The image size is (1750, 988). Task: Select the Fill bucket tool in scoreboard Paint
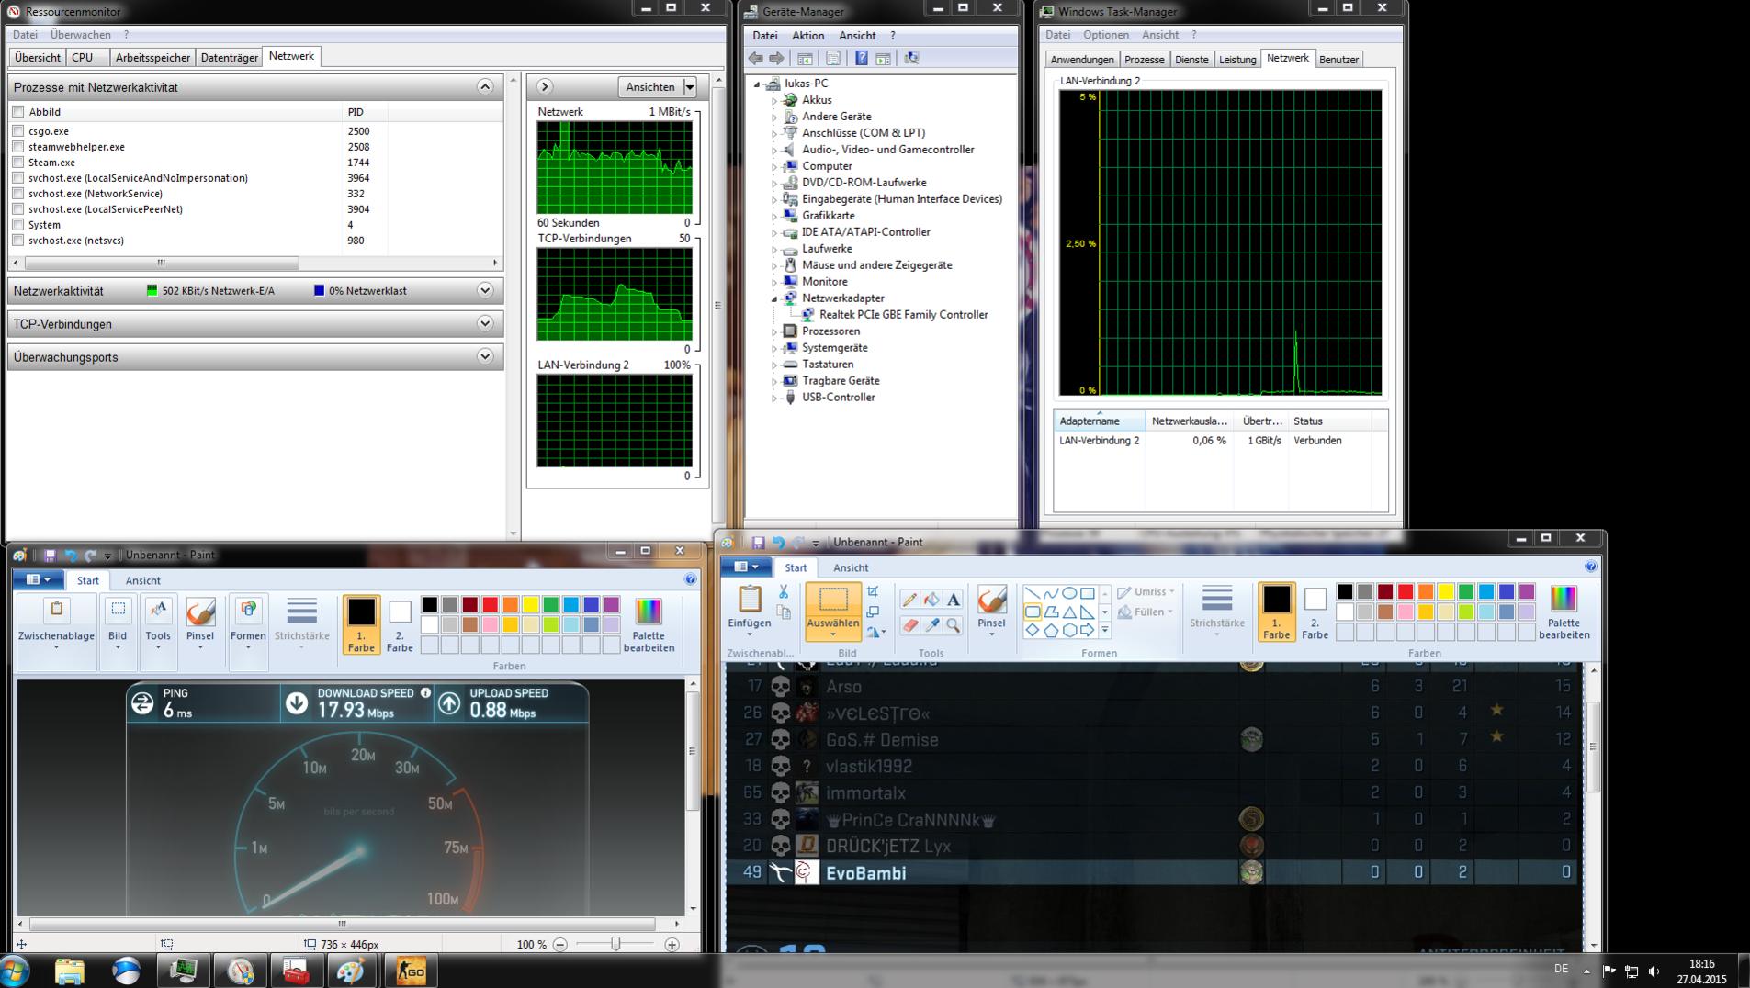tap(931, 600)
